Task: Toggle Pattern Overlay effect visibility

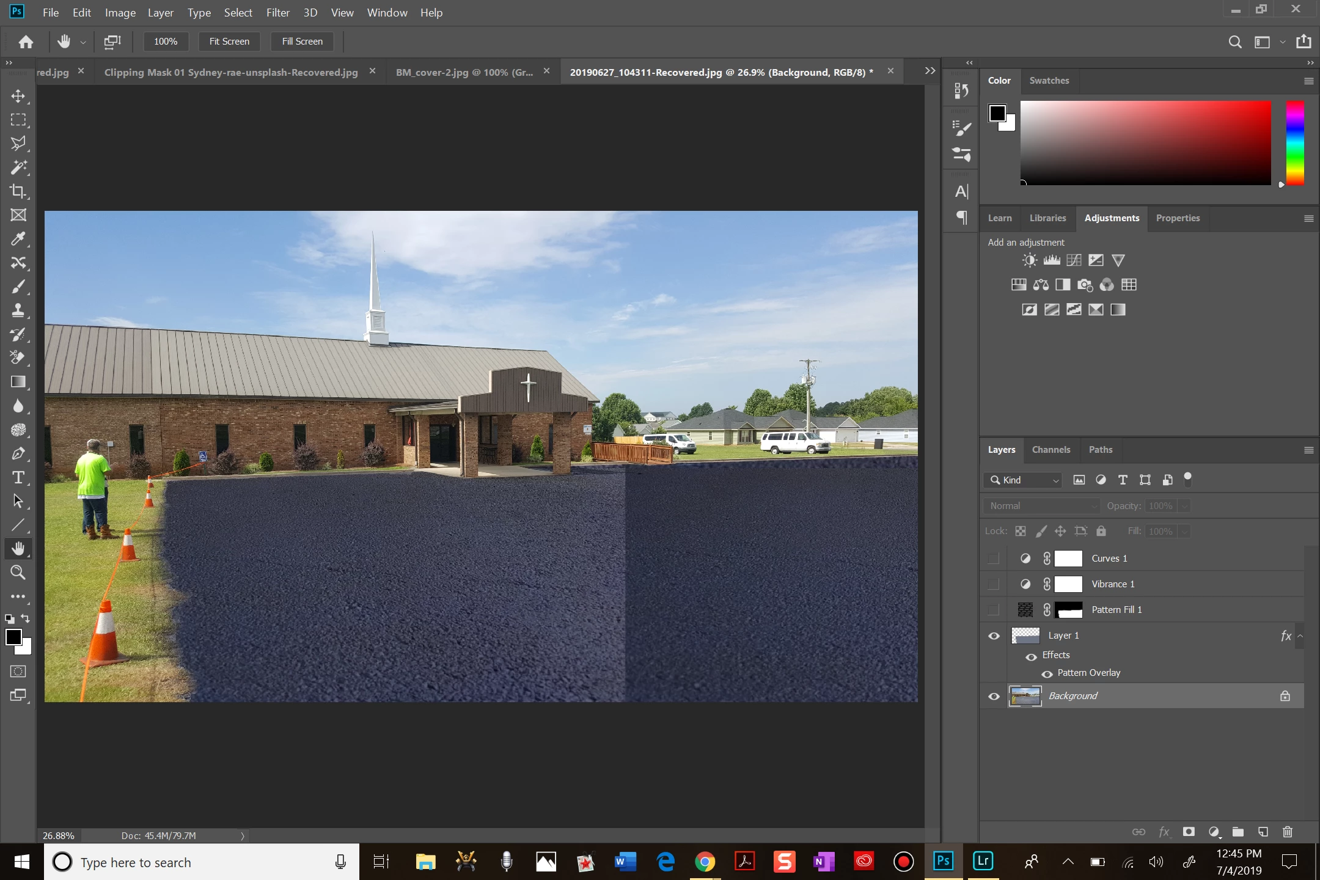Action: 1047,673
